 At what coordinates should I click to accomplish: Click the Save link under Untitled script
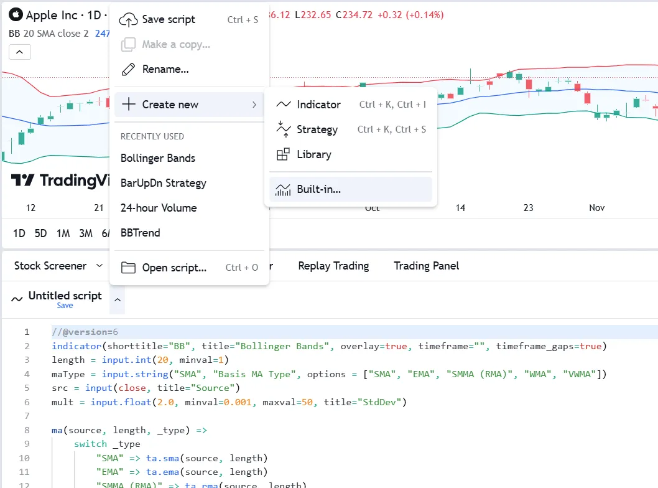(65, 306)
